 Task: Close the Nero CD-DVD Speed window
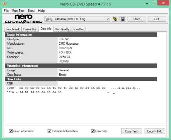click(x=163, y=3)
